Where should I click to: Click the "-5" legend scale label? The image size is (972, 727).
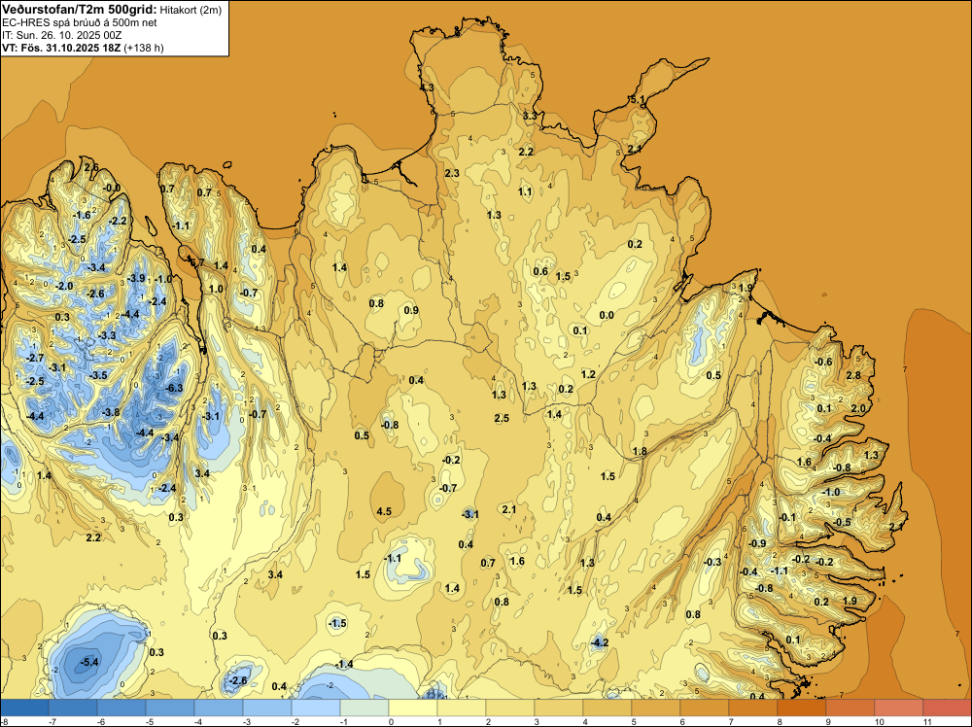coord(150,721)
